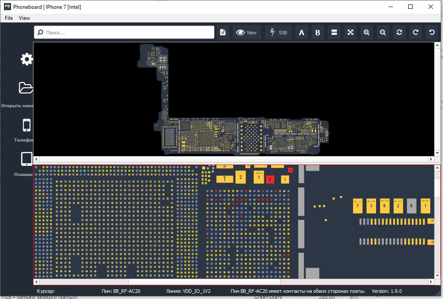Click the 'Курсор:' status label
The width and height of the screenshot is (443, 299).
(x=46, y=291)
